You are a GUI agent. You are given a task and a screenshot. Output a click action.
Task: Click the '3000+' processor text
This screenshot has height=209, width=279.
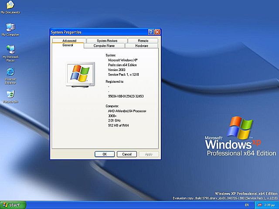click(112, 116)
